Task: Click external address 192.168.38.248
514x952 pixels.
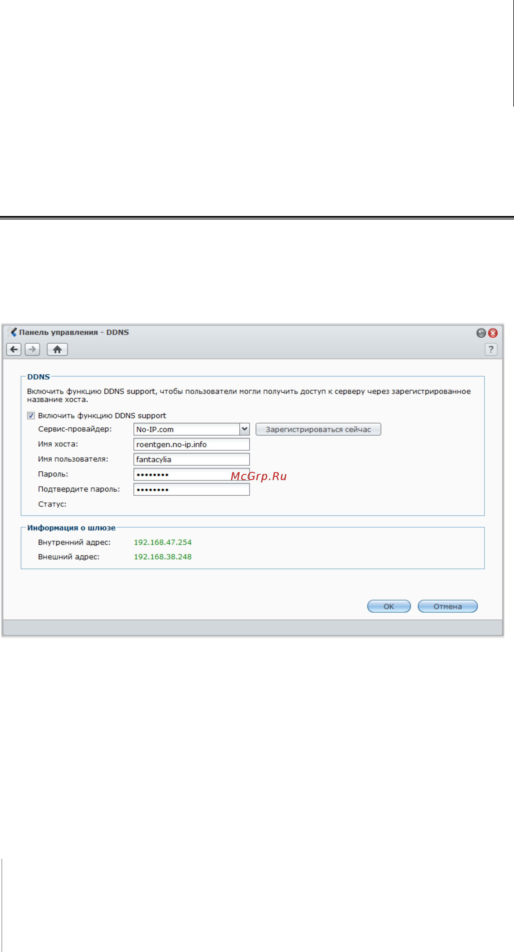Action: click(x=163, y=556)
